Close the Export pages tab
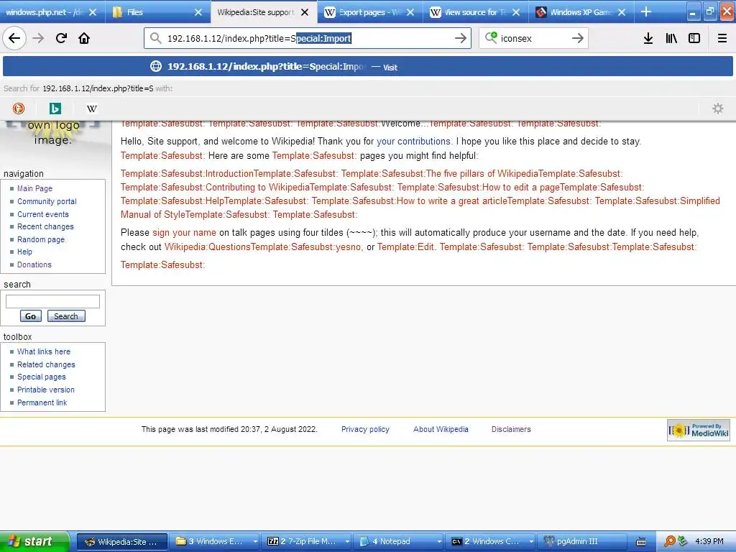The image size is (736, 552). tap(410, 12)
